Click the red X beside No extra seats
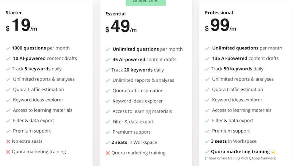This screenshot has height=166, width=292. (x=8, y=142)
